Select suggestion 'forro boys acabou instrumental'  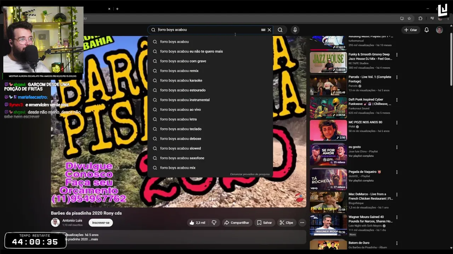[210, 100]
